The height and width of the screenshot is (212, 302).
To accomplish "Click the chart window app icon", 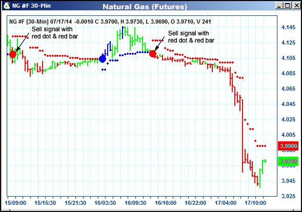I will (7, 6).
